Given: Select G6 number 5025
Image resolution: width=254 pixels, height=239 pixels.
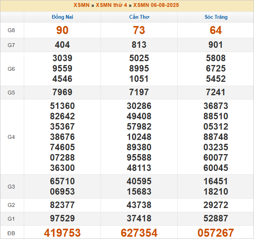Looking at the screenshot, I should pyautogui.click(x=139, y=58).
